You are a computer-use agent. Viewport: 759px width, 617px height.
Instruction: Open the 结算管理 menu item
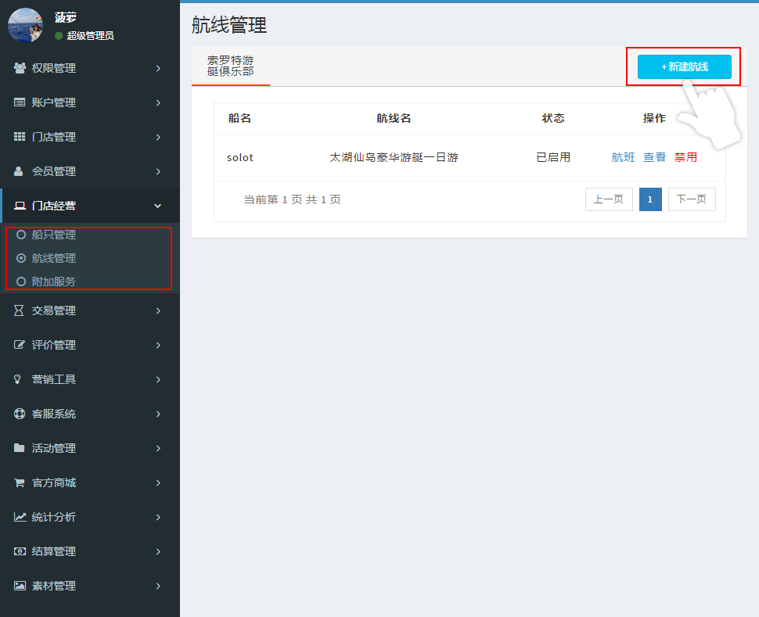(x=89, y=551)
